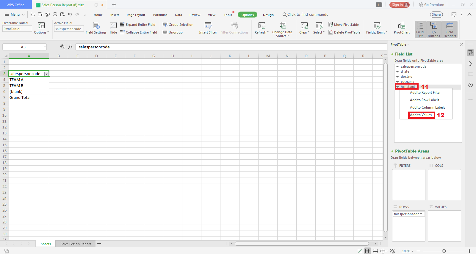Expand the salespersoncode dropdown in the ROWS area
Image resolution: width=476 pixels, height=254 pixels.
(x=421, y=214)
